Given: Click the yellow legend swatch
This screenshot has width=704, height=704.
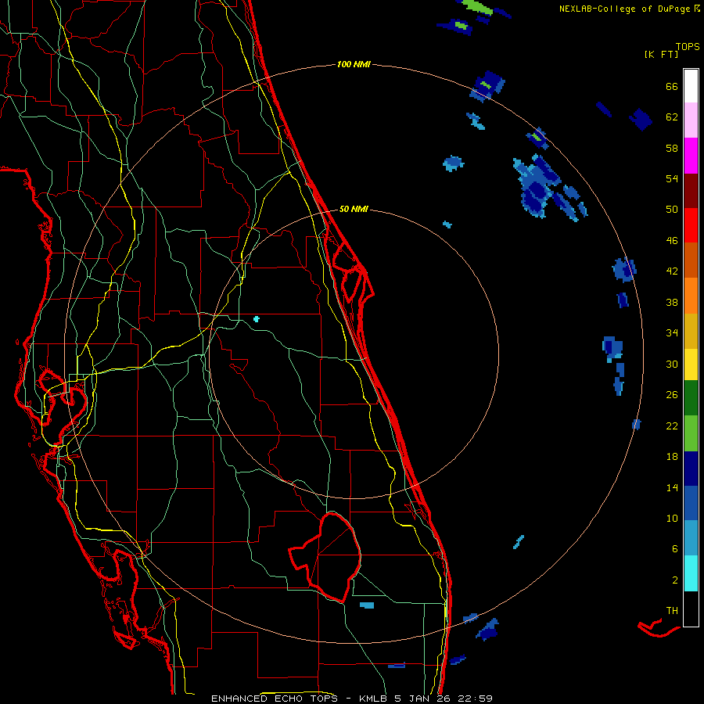Looking at the screenshot, I should click(691, 365).
